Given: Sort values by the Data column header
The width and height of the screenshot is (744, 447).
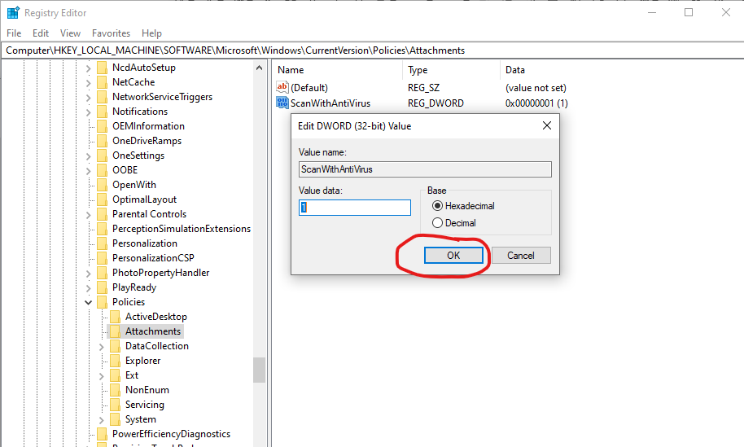Looking at the screenshot, I should pos(621,70).
